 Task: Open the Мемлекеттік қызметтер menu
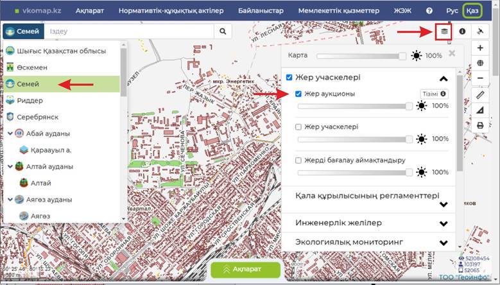click(x=338, y=11)
